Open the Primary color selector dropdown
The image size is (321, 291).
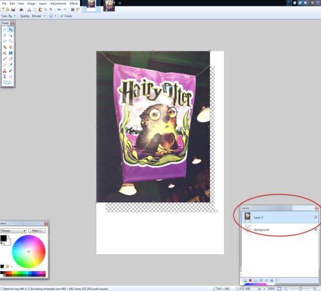[x=13, y=231]
